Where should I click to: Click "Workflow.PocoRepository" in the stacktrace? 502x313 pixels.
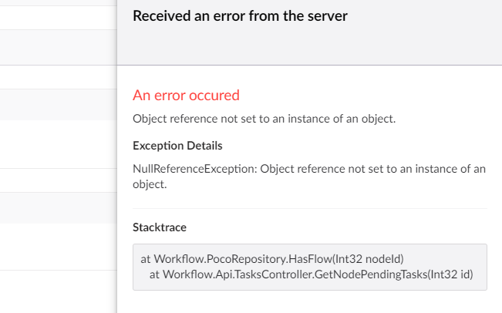click(220, 258)
